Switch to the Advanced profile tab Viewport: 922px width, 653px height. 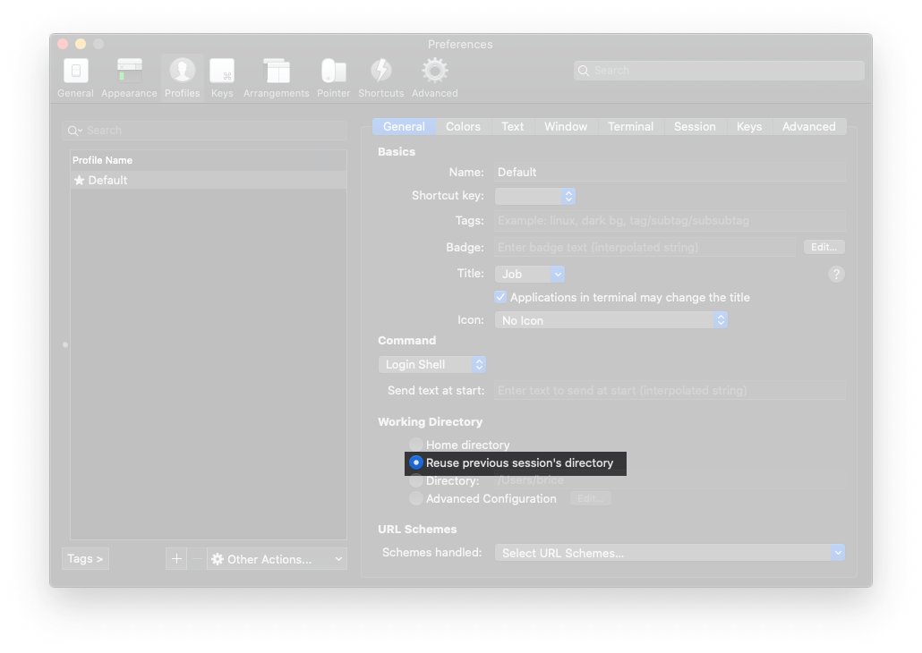(808, 126)
